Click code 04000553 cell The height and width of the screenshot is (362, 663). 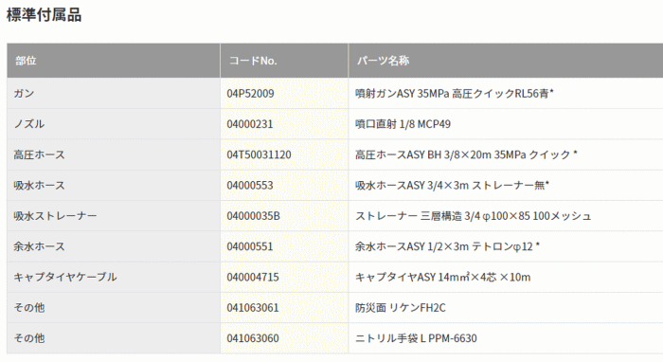tap(284, 185)
